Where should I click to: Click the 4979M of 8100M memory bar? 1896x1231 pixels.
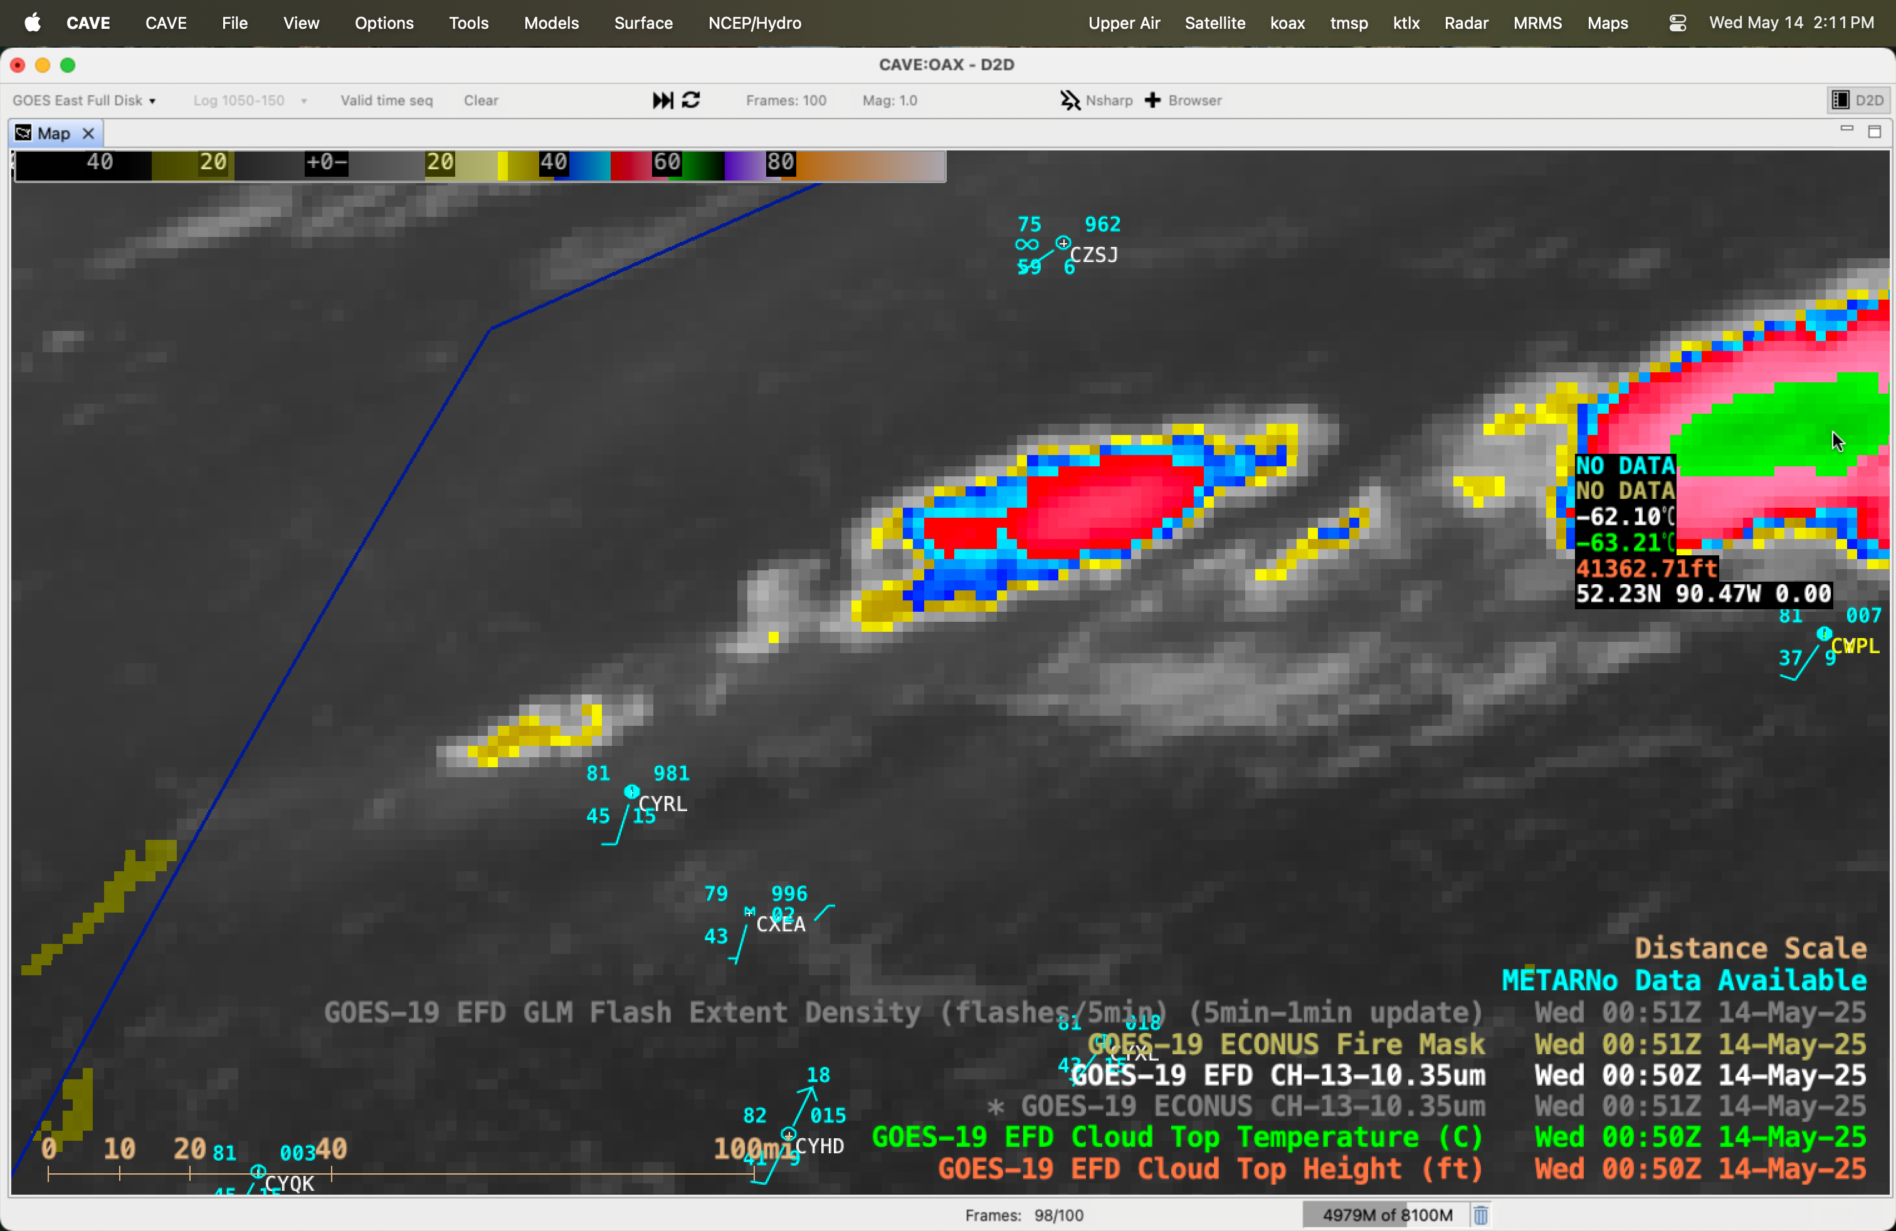(1387, 1215)
